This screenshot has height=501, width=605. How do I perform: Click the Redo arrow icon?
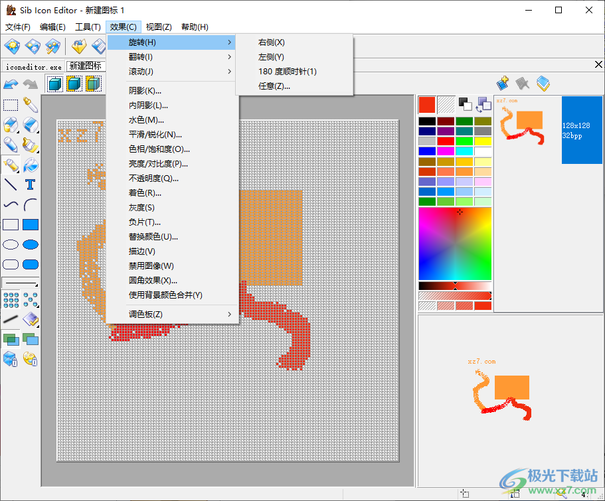coord(31,84)
